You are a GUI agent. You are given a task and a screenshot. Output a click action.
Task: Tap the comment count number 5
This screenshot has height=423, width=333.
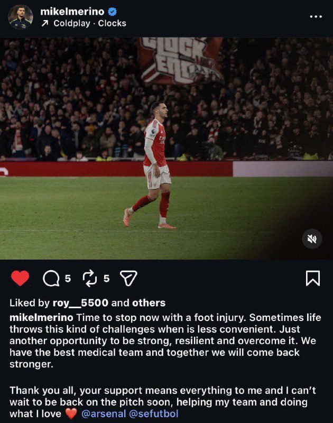tap(68, 279)
